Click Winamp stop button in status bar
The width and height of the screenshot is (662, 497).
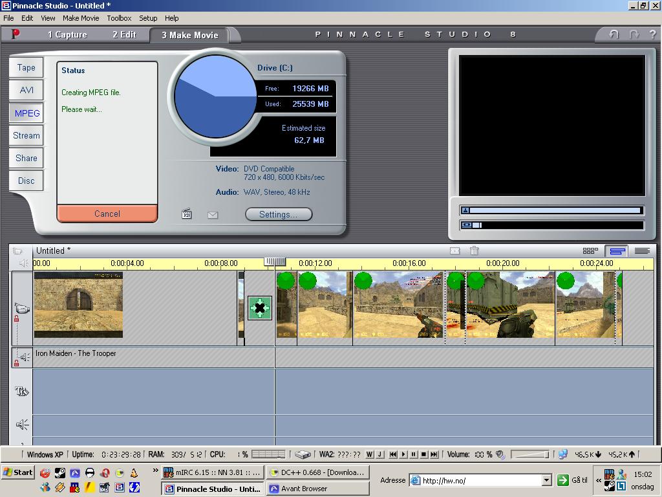[x=424, y=454]
